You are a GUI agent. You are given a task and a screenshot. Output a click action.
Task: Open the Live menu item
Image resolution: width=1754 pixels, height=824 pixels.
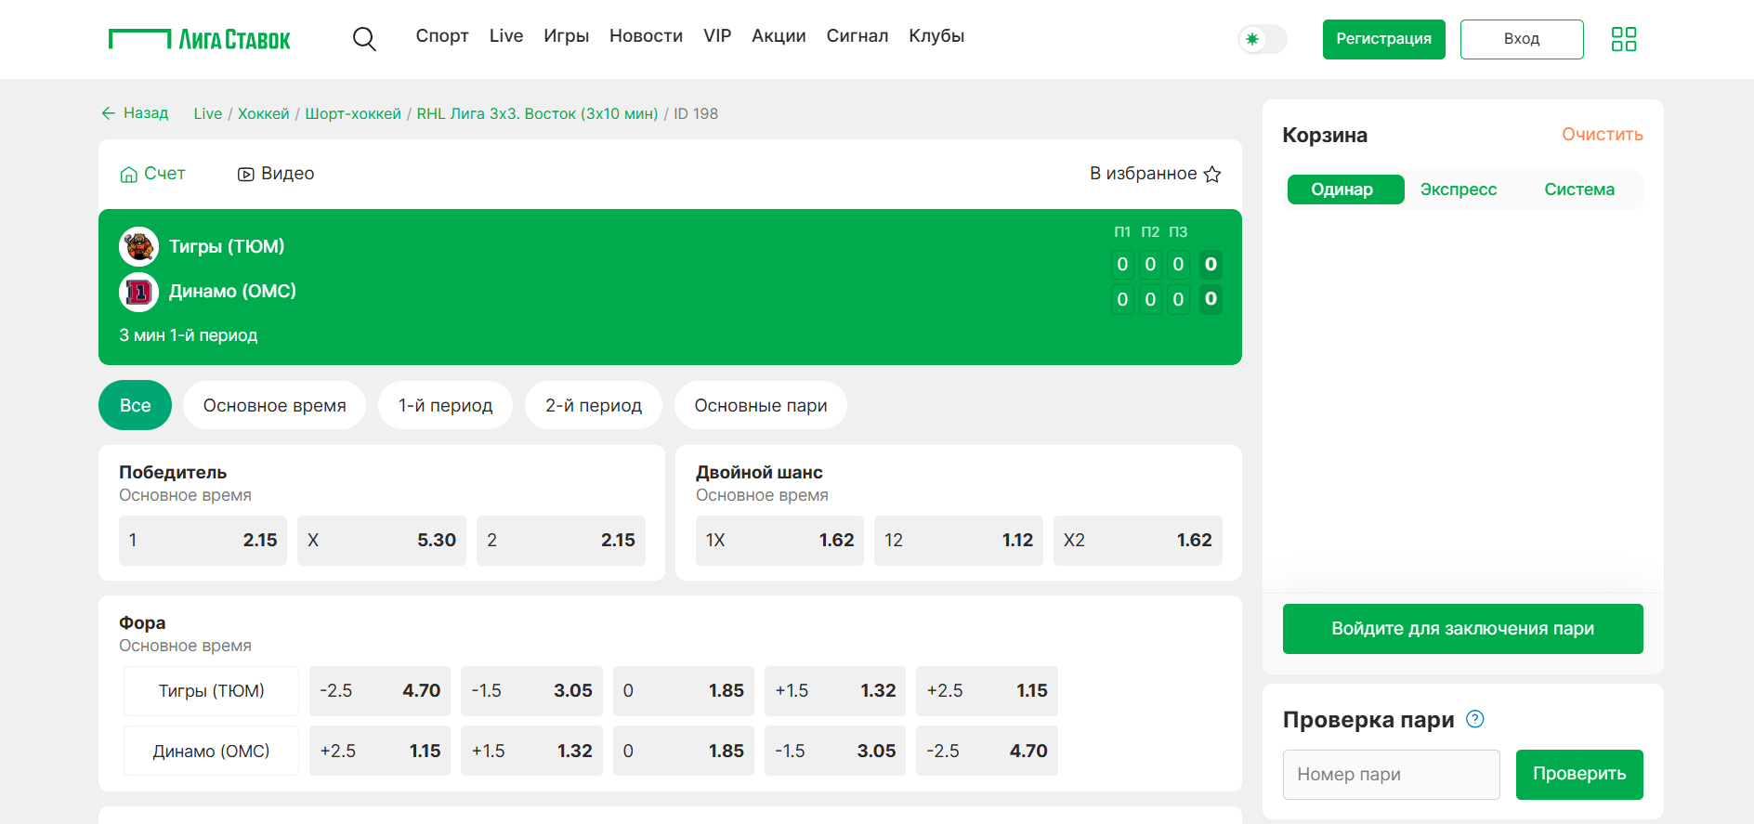505,36
